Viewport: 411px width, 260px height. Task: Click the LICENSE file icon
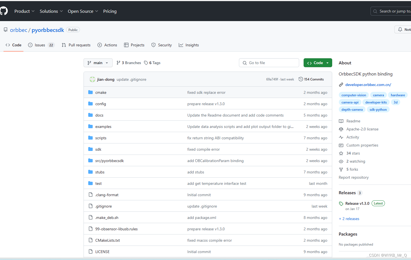click(90, 251)
